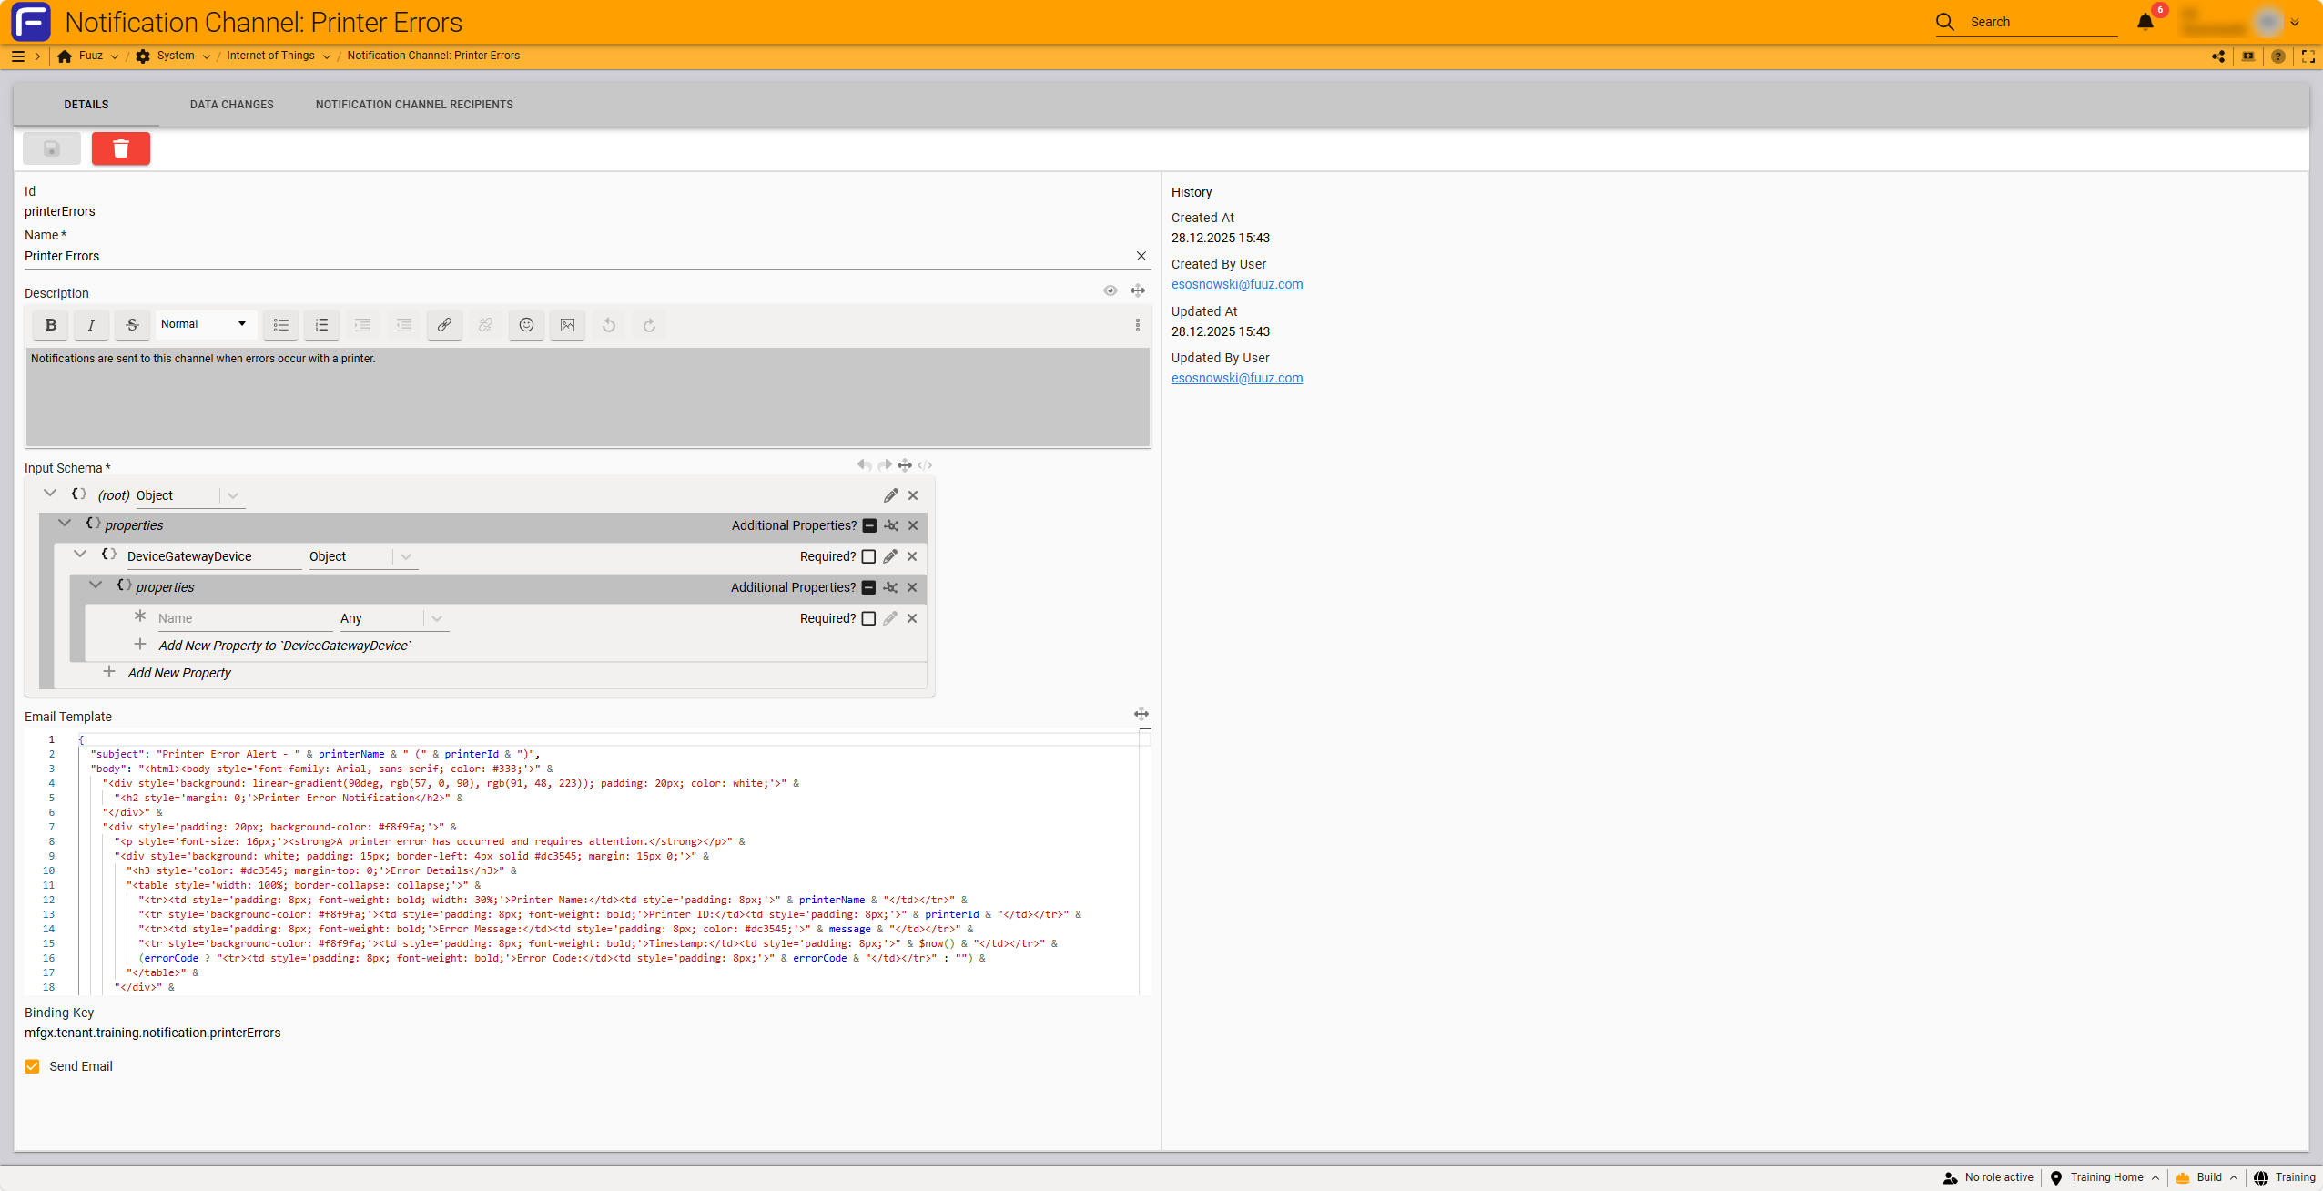Collapse the root Object schema node
2323x1191 pixels.
50,494
